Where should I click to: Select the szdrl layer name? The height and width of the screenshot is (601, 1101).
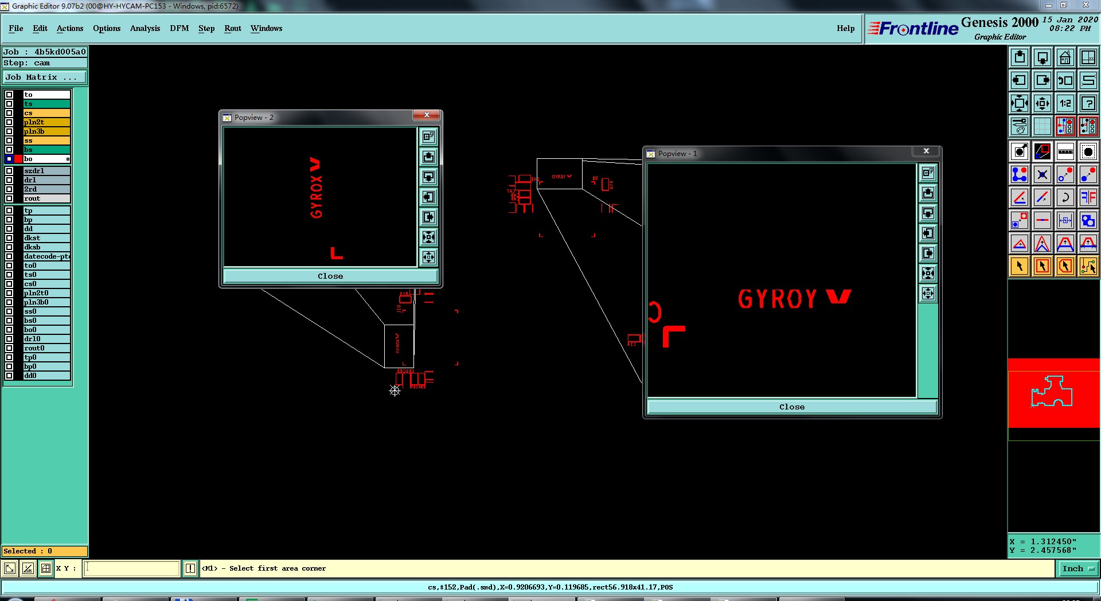(46, 171)
